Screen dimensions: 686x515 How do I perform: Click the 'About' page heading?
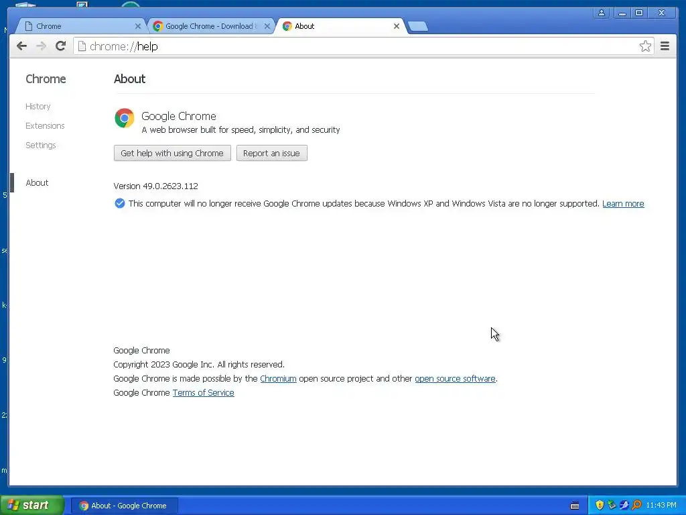pos(129,79)
